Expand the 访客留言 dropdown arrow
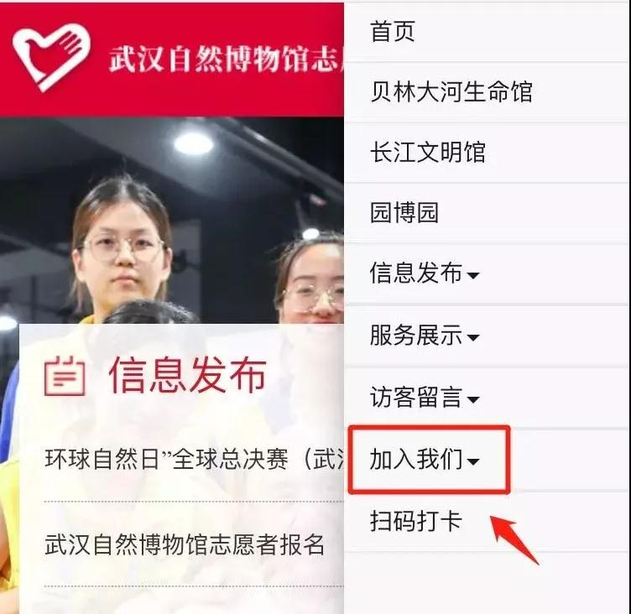Viewport: 631px width, 614px height. pyautogui.click(x=473, y=399)
